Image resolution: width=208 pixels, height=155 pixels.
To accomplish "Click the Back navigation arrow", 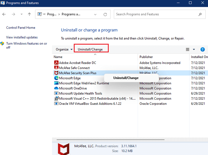I will pyautogui.click(x=4, y=14).
